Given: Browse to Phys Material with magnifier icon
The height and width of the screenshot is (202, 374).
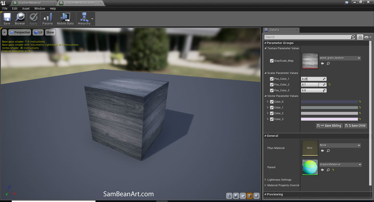Looking at the screenshot, I should tap(328, 150).
